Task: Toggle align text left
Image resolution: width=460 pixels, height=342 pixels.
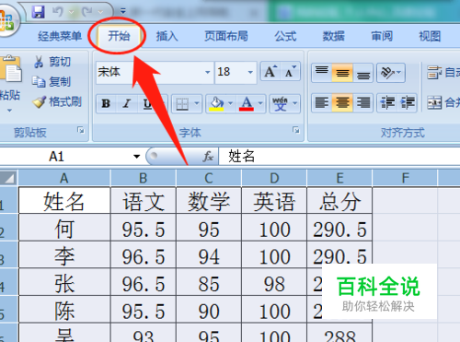Action: coord(321,102)
